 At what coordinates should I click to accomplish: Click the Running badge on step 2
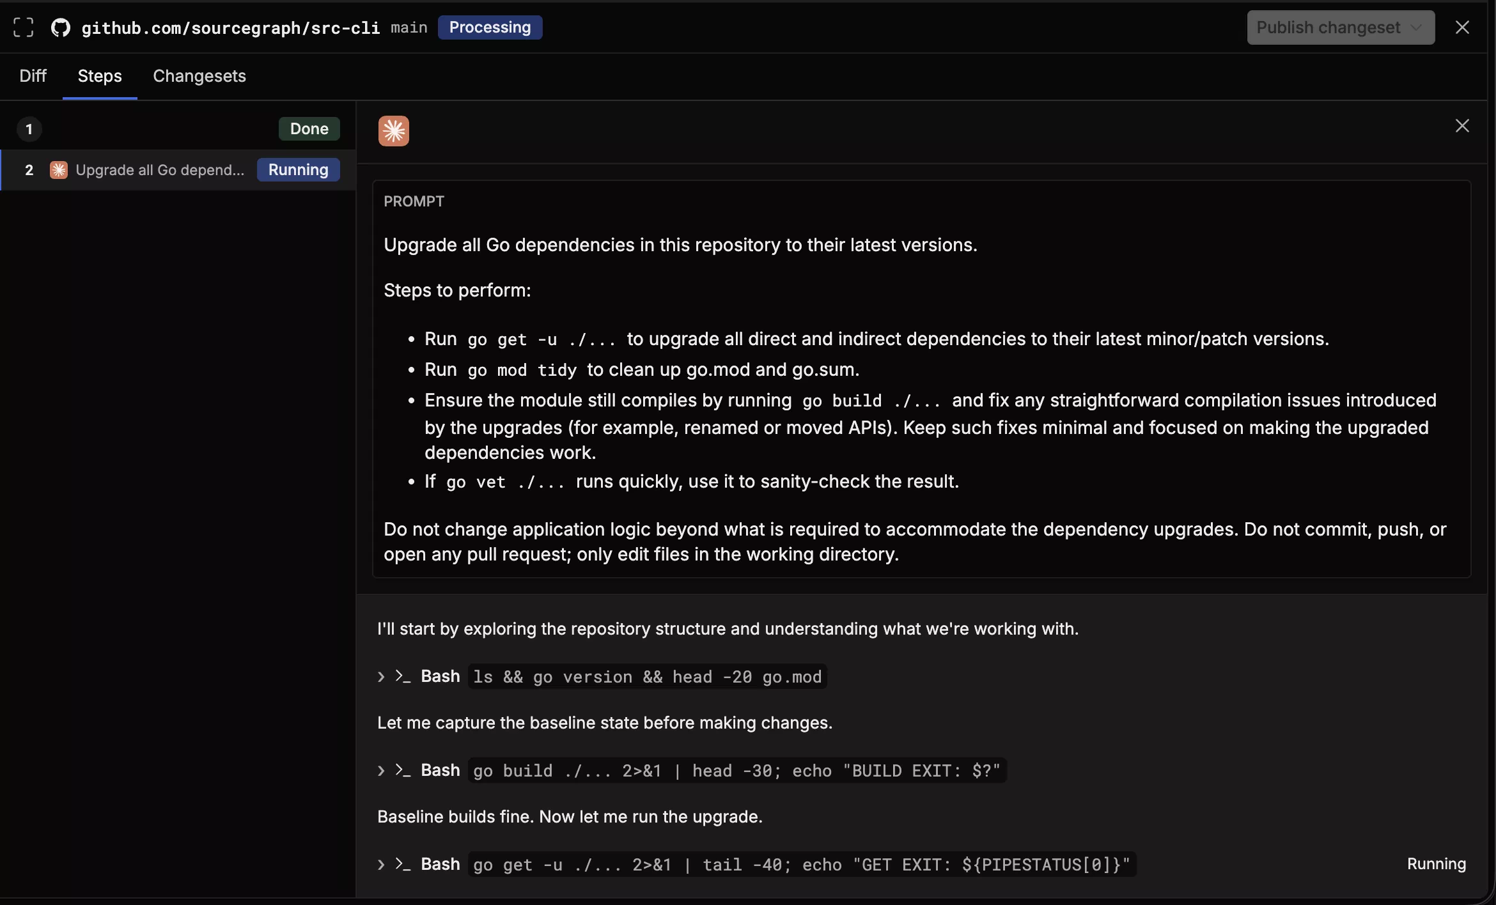point(298,170)
